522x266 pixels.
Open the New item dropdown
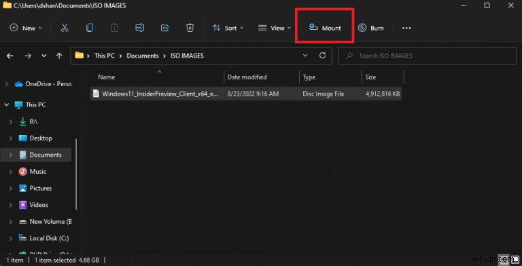pos(26,28)
